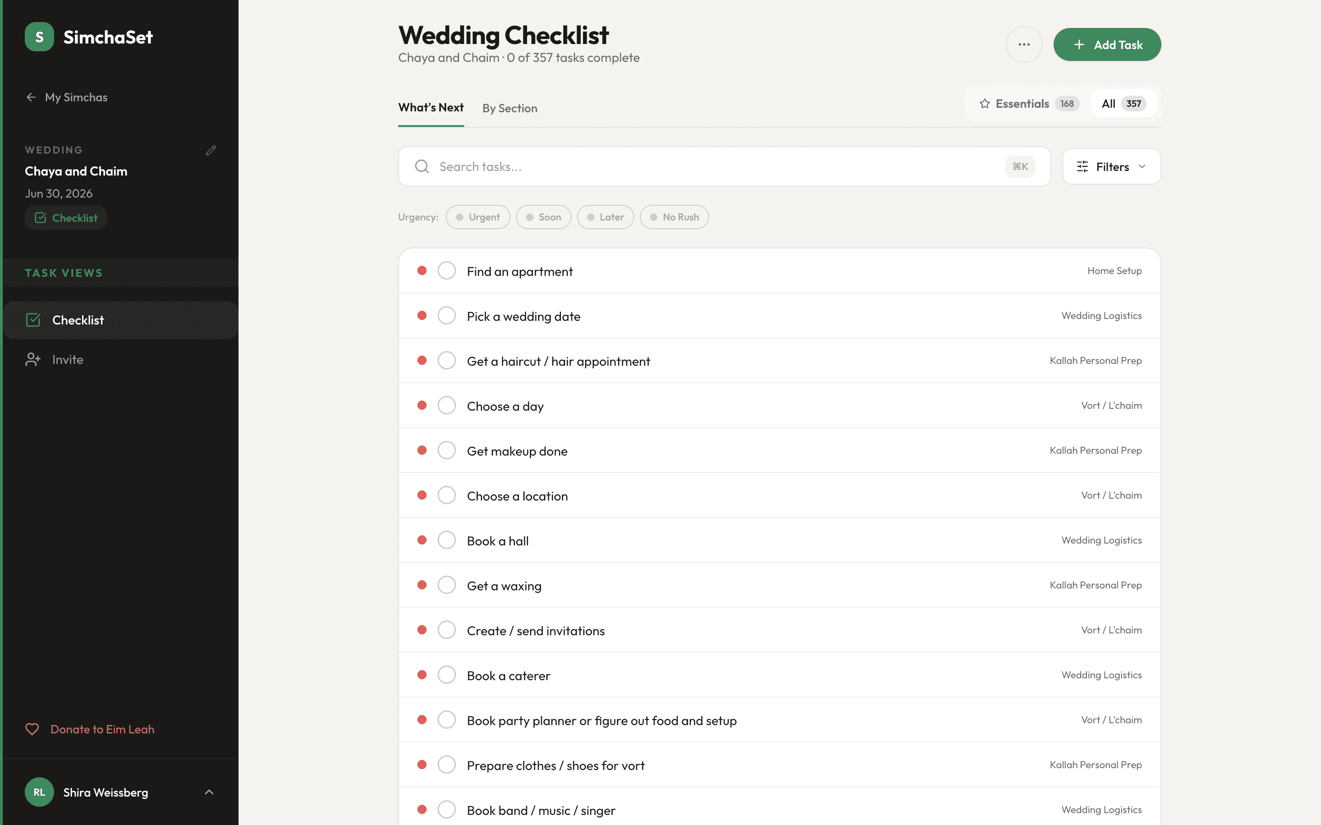
Task: Toggle the Urgent urgency filter
Action: [x=477, y=217]
